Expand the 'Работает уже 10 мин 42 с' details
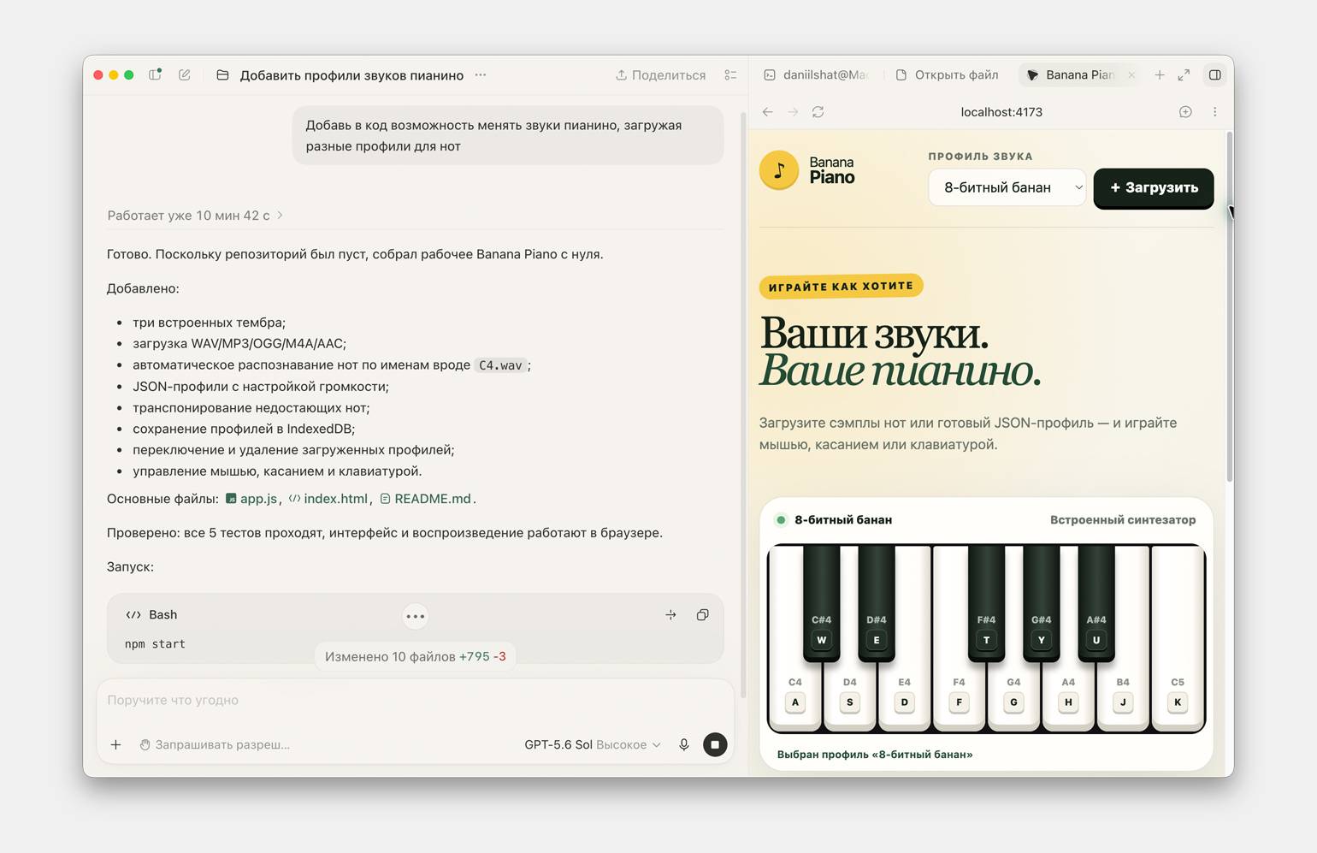1317x853 pixels. (x=195, y=216)
